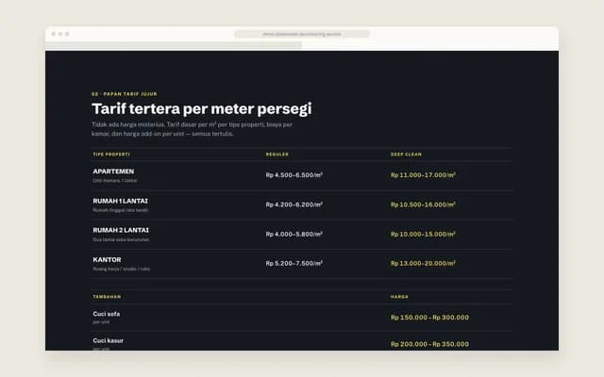Click the 'Rp 5.200–7.500/m²' regular price
Image resolution: width=604 pixels, height=377 pixels.
(x=294, y=264)
